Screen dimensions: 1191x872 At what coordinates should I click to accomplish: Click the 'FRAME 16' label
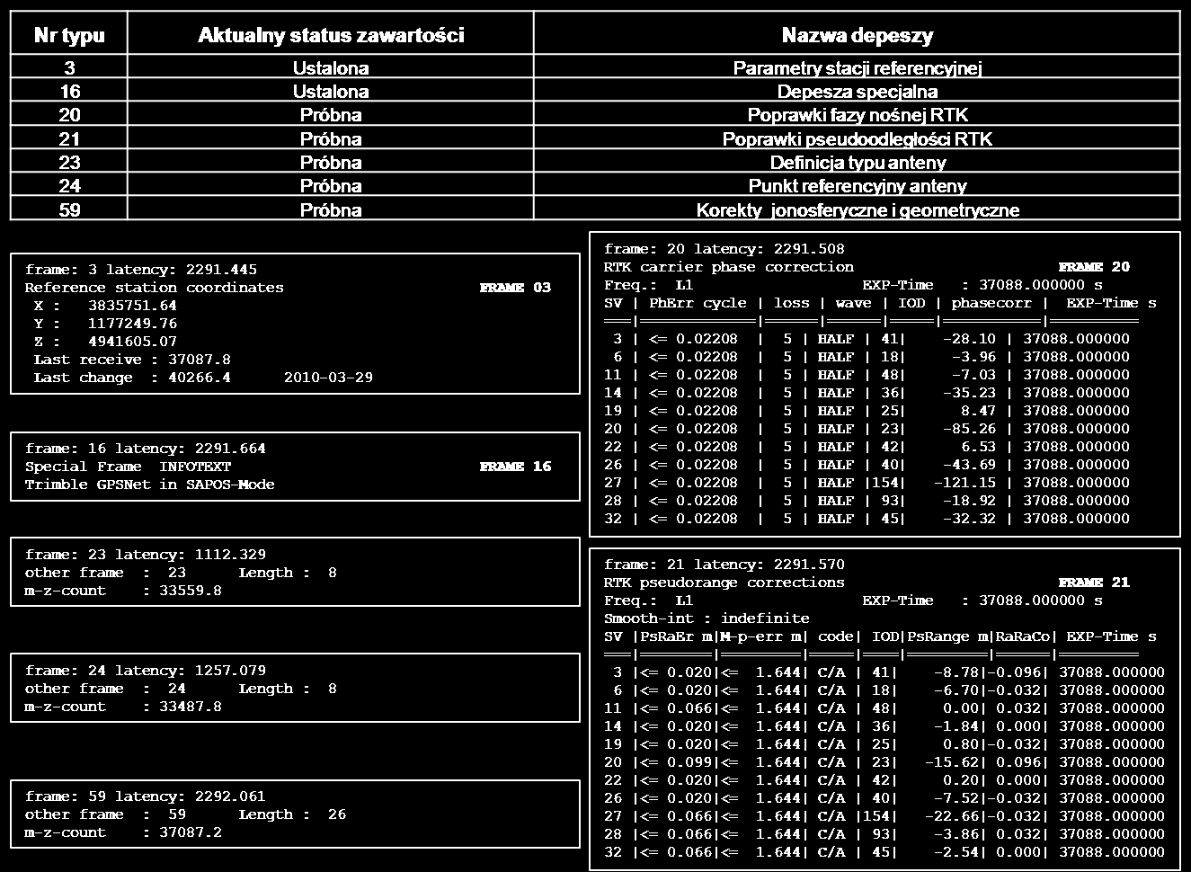pos(515,467)
